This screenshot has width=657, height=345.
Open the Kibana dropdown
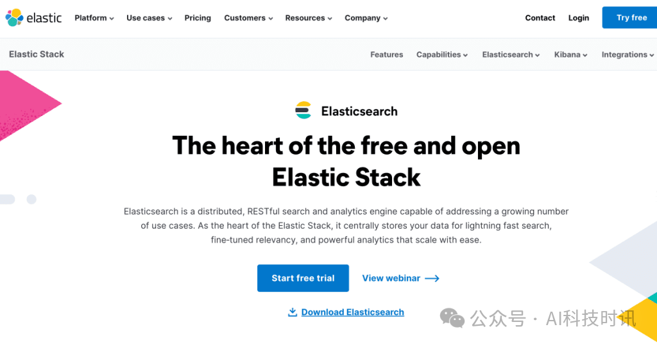571,55
